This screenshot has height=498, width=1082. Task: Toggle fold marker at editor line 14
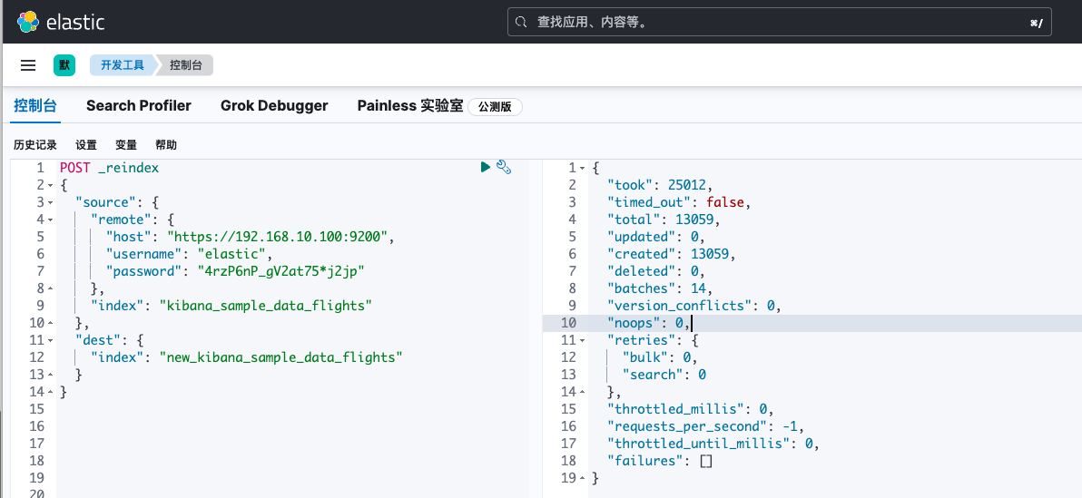point(50,392)
